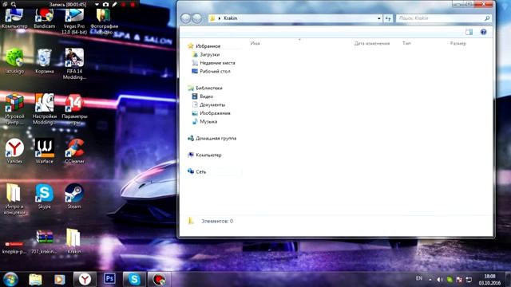This screenshot has height=287, width=511.
Task: Open Explorer help with question mark icon
Action: [x=483, y=32]
